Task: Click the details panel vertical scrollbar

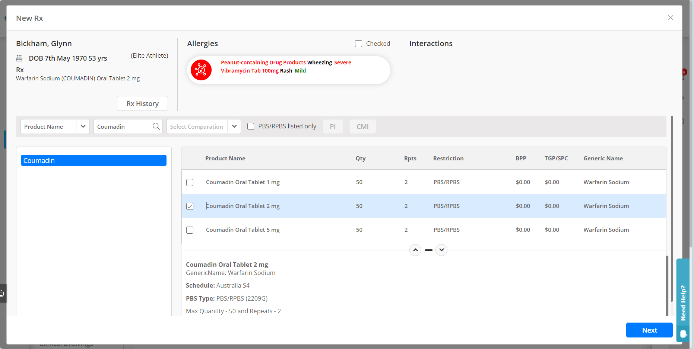Action: coord(667,286)
